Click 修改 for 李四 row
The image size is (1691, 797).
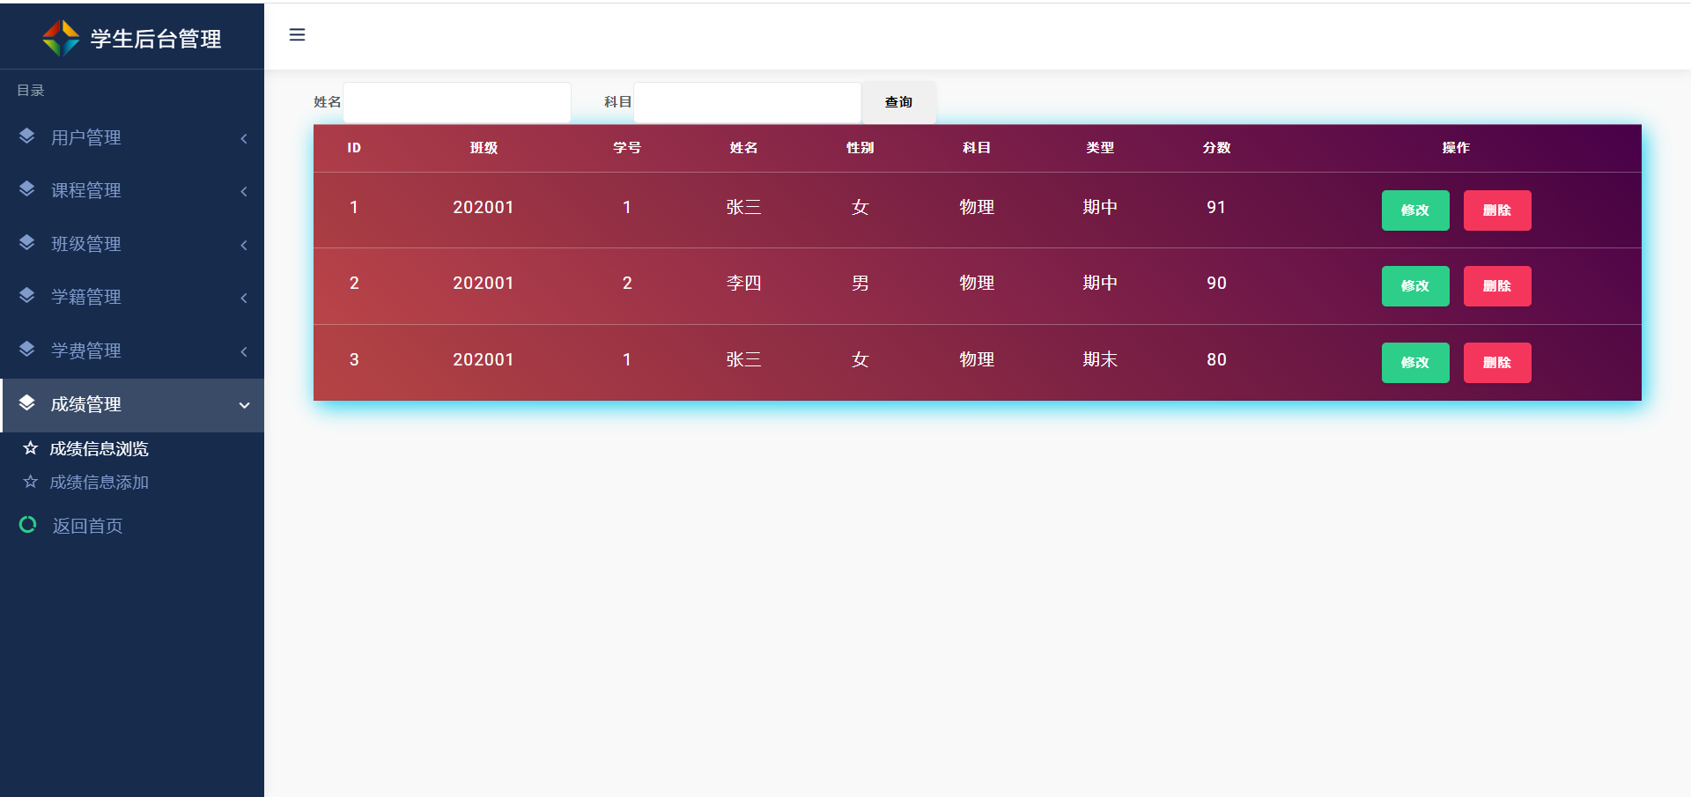1415,286
